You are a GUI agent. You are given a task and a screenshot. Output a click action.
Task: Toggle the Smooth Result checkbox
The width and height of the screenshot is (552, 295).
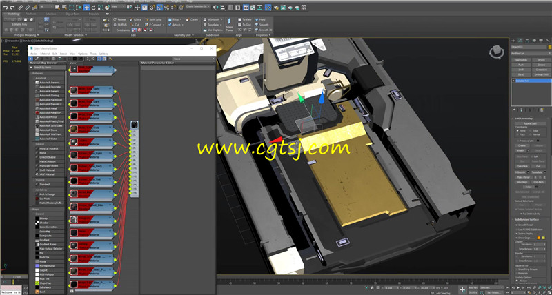(x=517, y=225)
